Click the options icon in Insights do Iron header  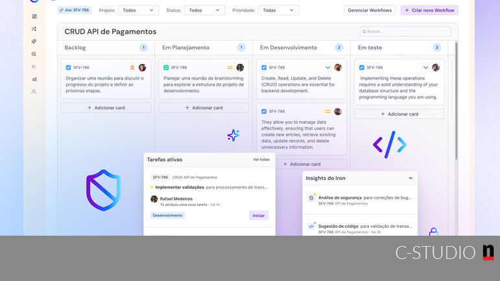[410, 178]
